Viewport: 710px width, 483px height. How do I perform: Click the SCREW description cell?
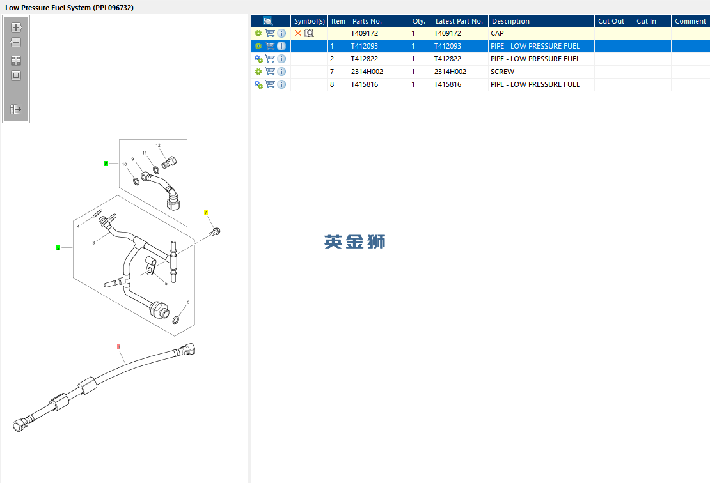coord(541,72)
